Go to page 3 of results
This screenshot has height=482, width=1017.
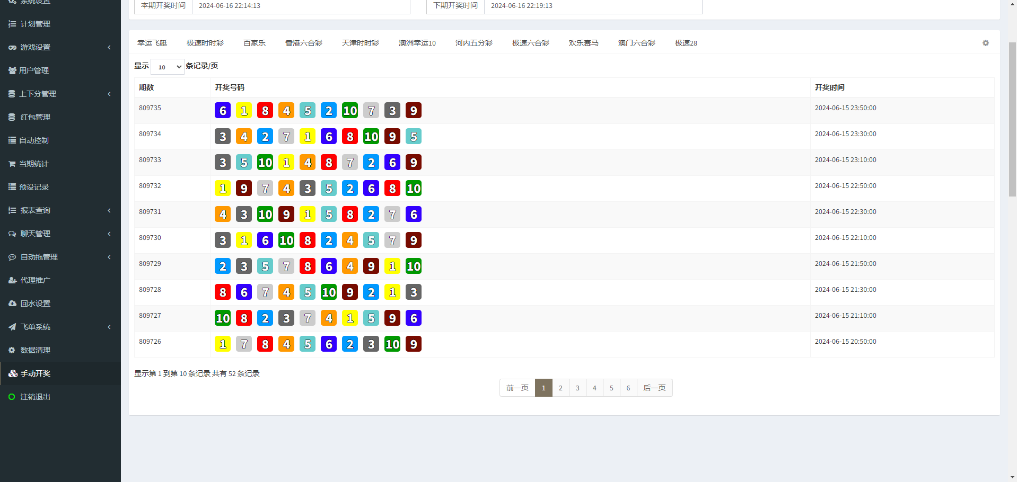pos(577,388)
